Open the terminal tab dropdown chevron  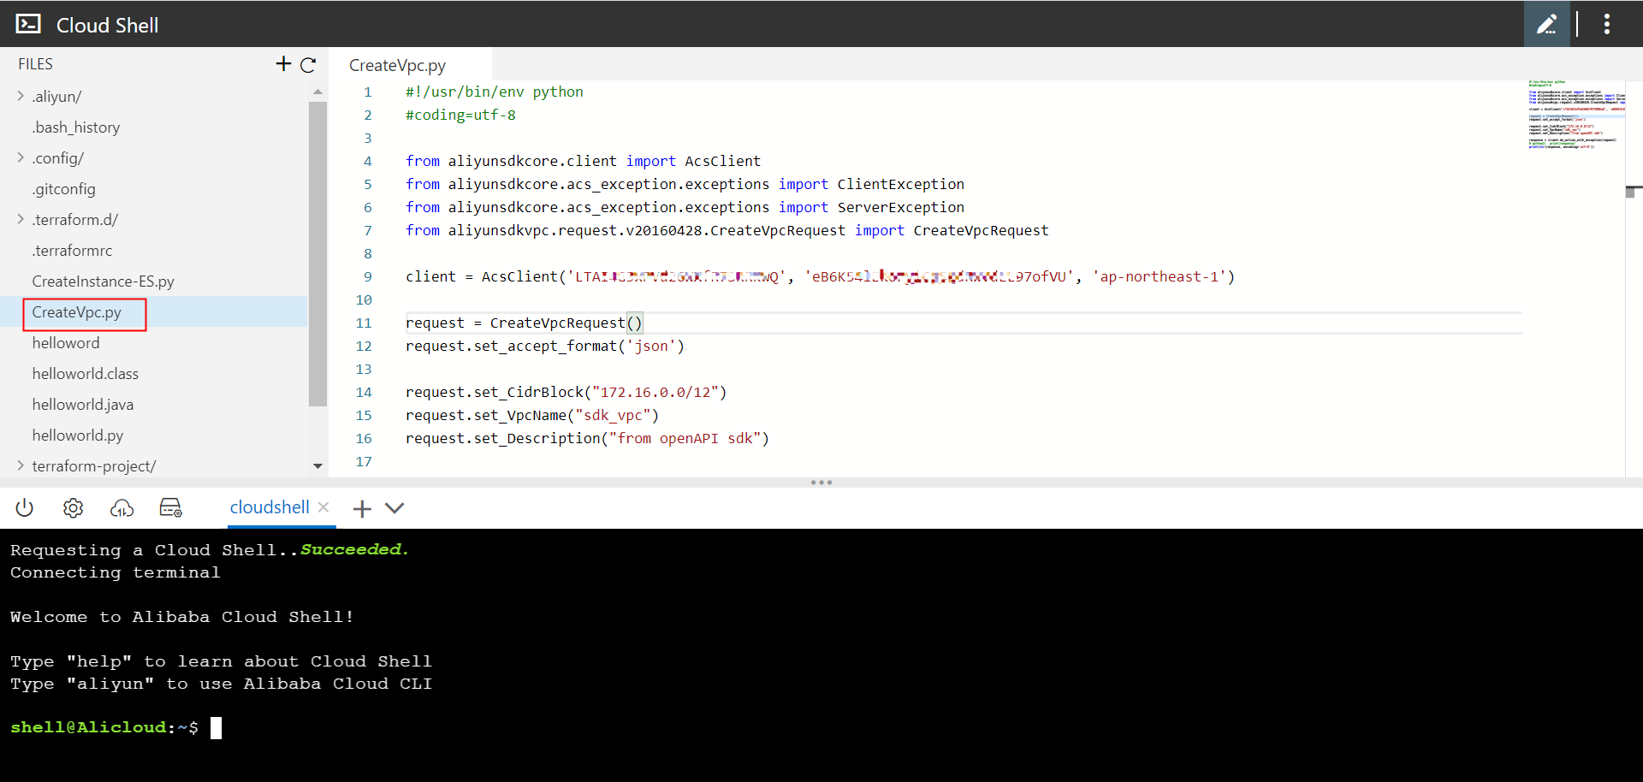394,508
